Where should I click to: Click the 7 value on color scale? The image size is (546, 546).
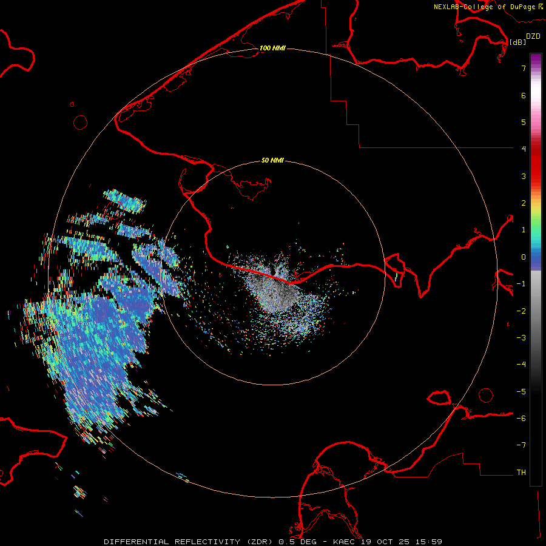click(x=524, y=68)
